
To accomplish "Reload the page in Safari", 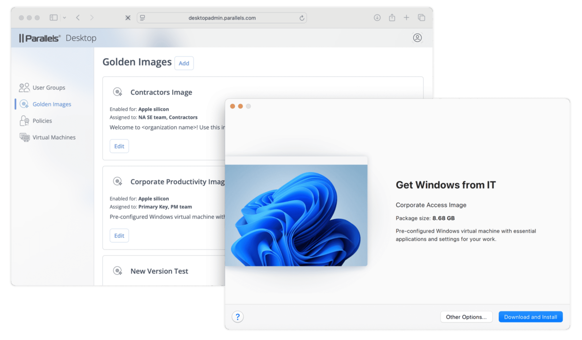I will click(x=302, y=18).
